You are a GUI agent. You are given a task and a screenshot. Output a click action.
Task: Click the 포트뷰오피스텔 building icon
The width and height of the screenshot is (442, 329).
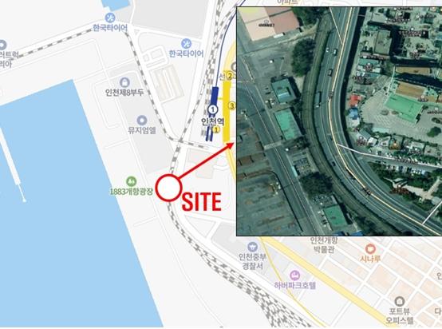tap(400, 301)
